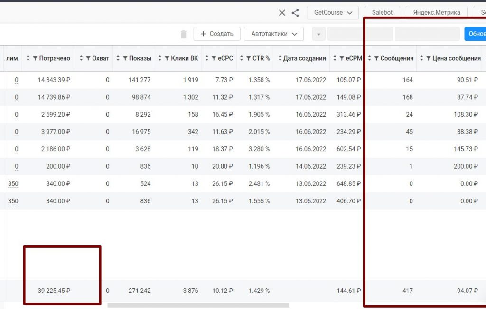This screenshot has height=309, width=486.
Task: Click the Создать button
Action: [x=216, y=34]
